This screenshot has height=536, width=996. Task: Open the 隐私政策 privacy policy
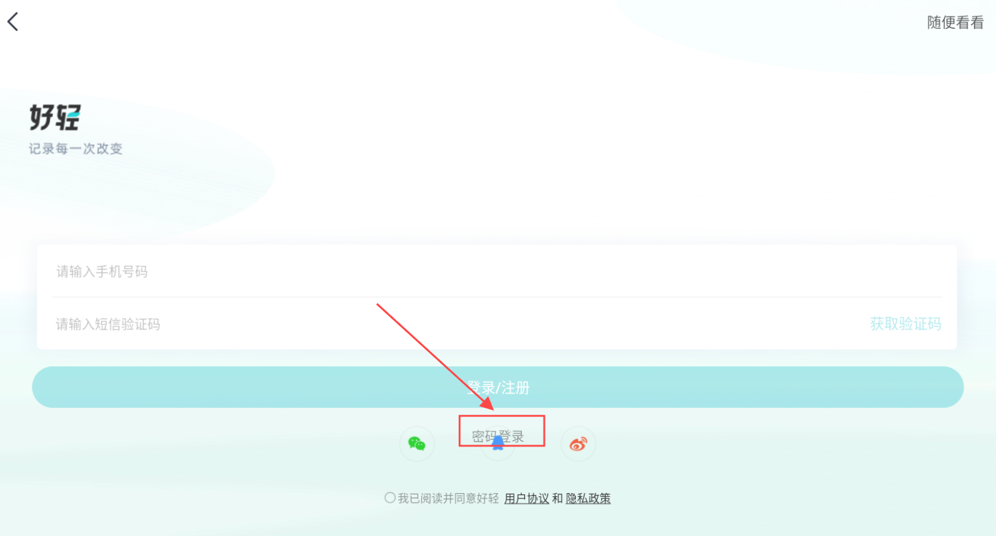point(588,499)
